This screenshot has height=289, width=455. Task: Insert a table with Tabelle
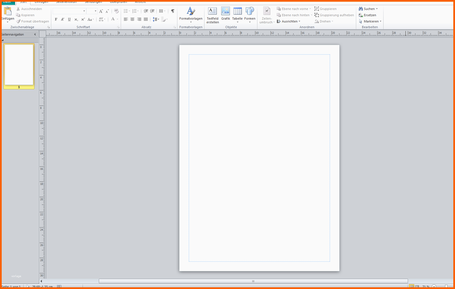[x=237, y=15]
